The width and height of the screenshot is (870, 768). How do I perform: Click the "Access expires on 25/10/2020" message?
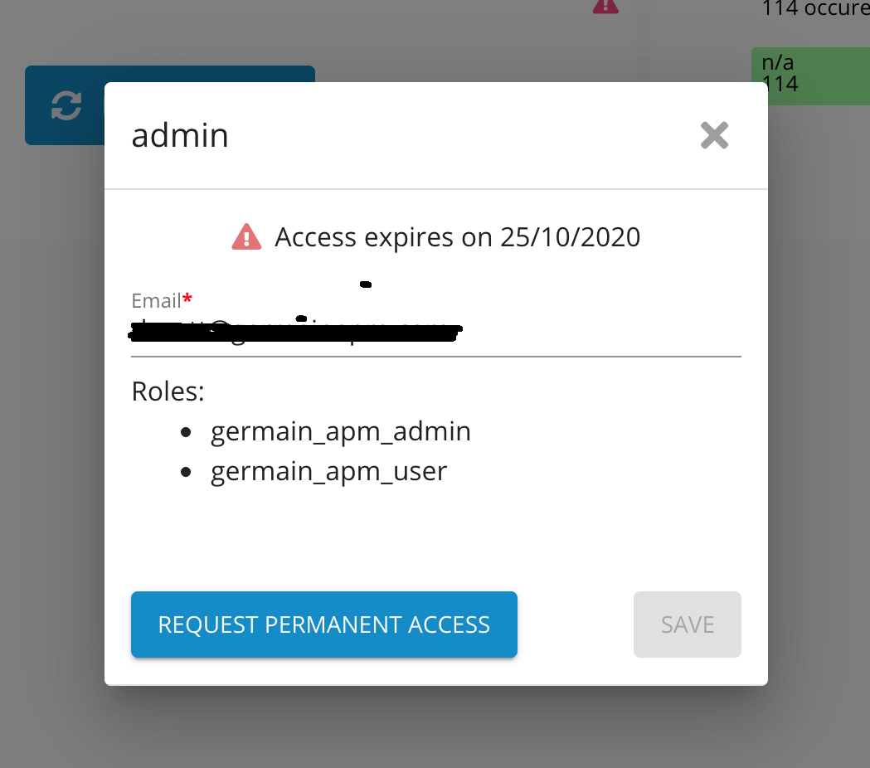point(457,238)
